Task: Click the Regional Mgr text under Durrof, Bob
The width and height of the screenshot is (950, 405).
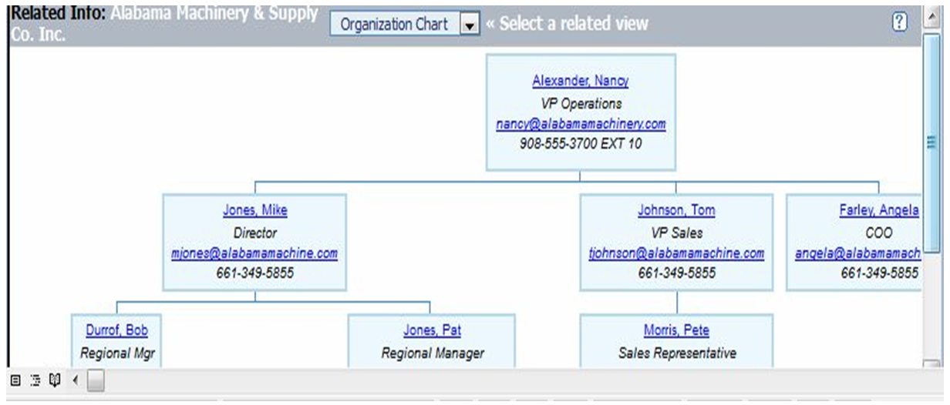Action: tap(117, 353)
